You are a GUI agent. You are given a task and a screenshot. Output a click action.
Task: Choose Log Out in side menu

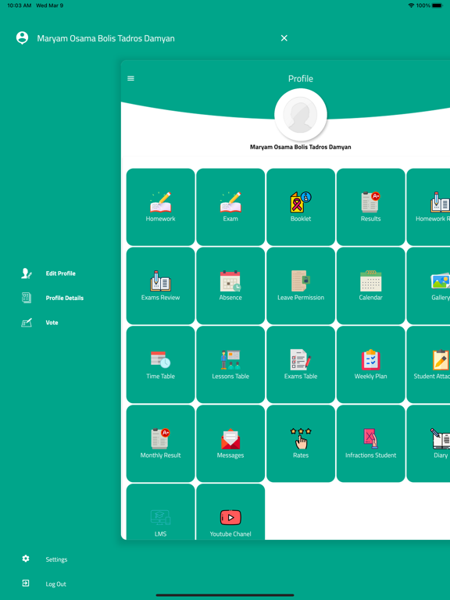56,584
